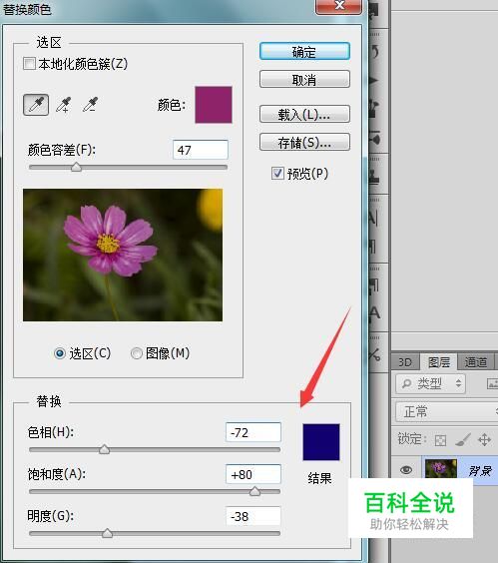498x563 pixels.
Task: Click the 饱和度 value field
Action: [x=253, y=474]
